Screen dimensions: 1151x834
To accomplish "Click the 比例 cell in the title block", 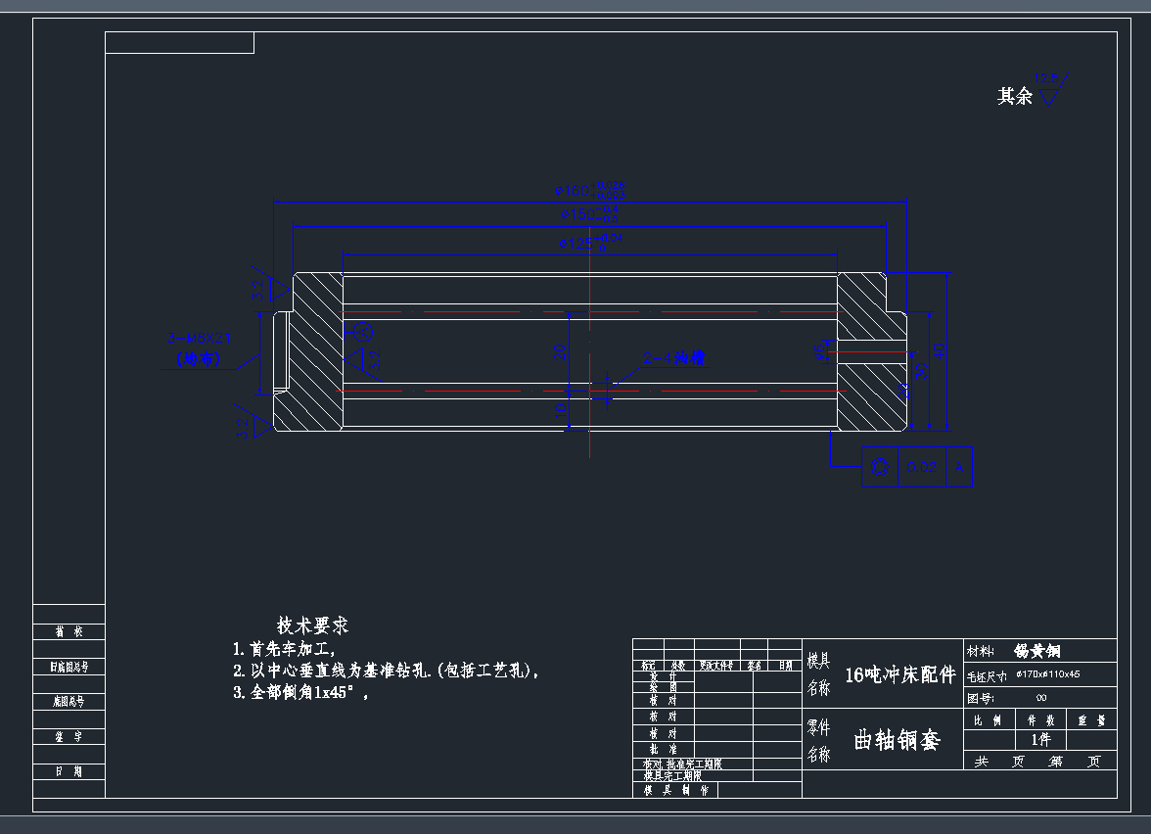I will pos(989,720).
